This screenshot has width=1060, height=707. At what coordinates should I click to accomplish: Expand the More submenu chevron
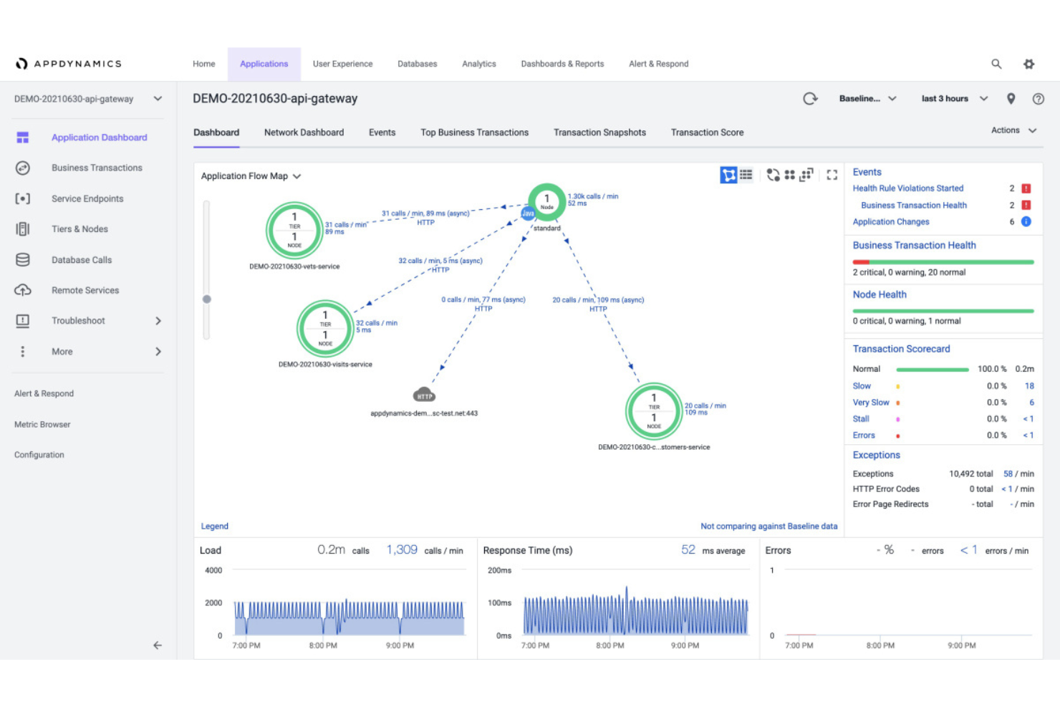(x=158, y=352)
